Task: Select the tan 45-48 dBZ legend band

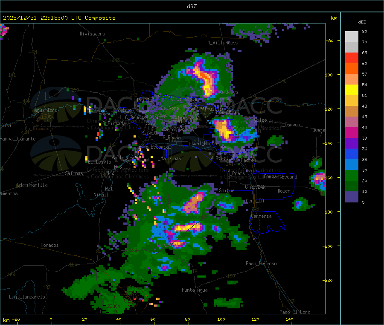Action: click(352, 111)
